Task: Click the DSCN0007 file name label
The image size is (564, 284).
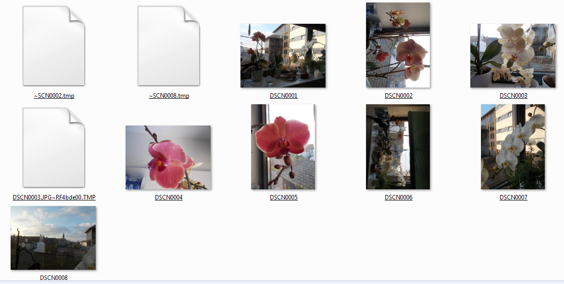Action: click(513, 197)
